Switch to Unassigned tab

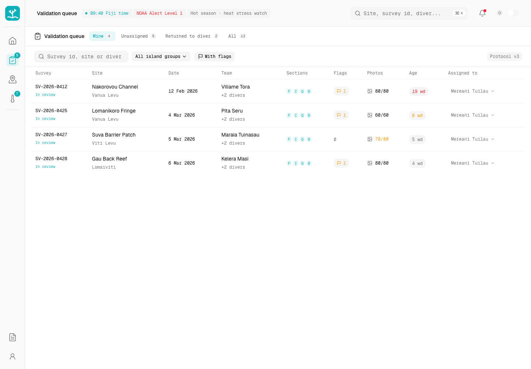point(138,36)
